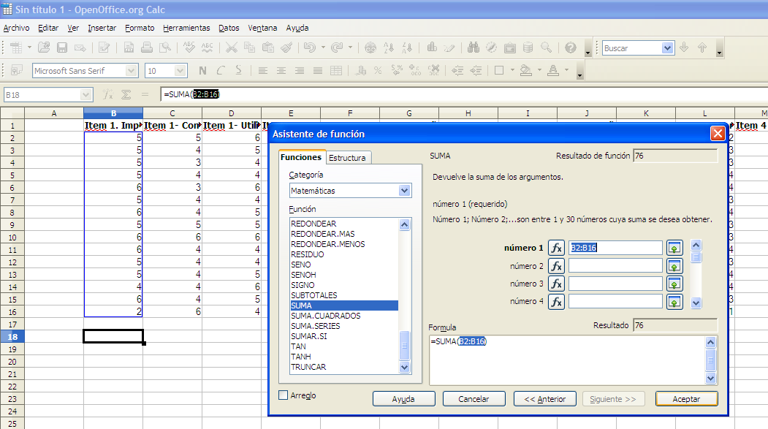
Task: Open the Borders dropdown arrow
Action: point(512,70)
